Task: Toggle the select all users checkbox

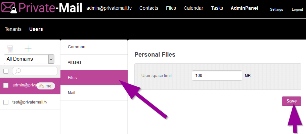Action: tap(6, 71)
